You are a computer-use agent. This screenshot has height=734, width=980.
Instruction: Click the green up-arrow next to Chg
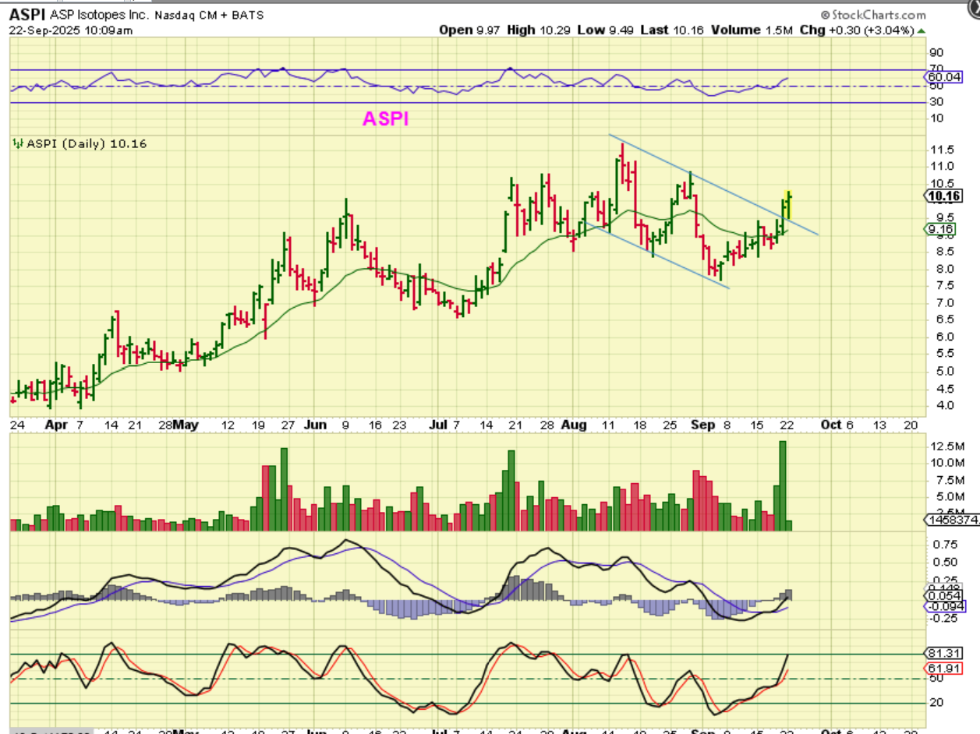tap(921, 30)
